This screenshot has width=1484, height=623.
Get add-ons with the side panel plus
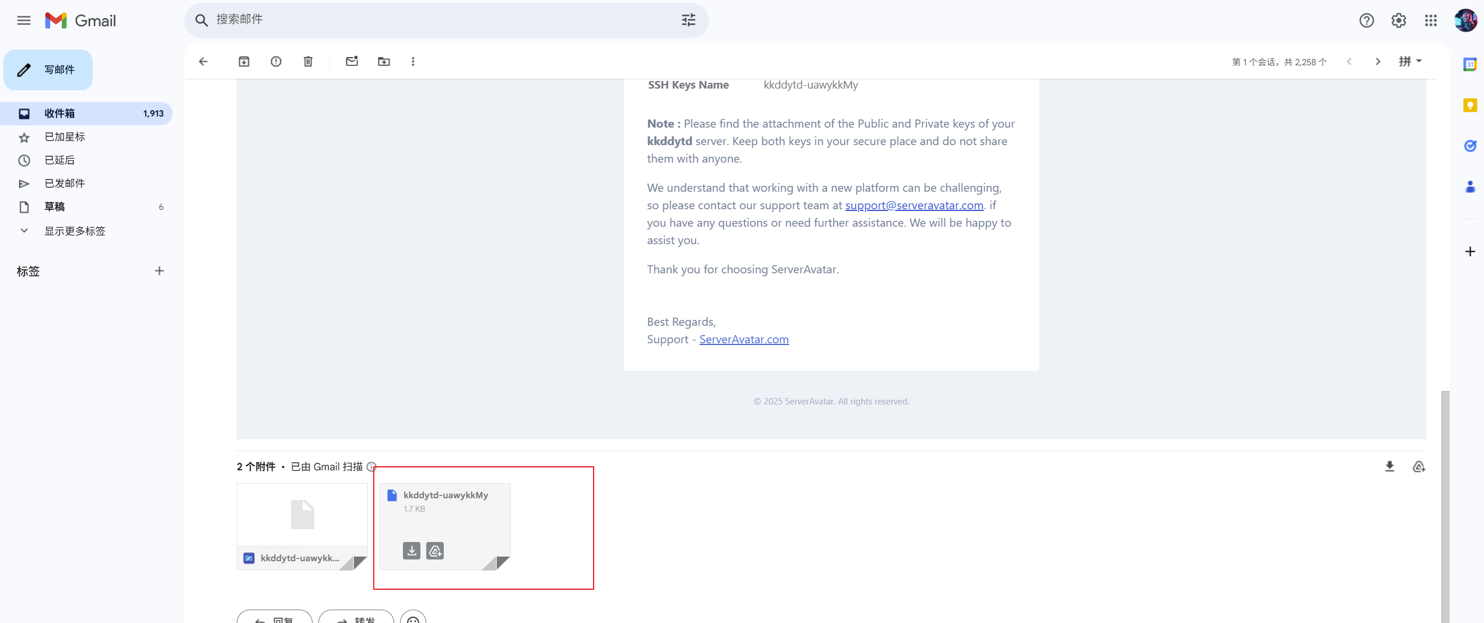1470,252
